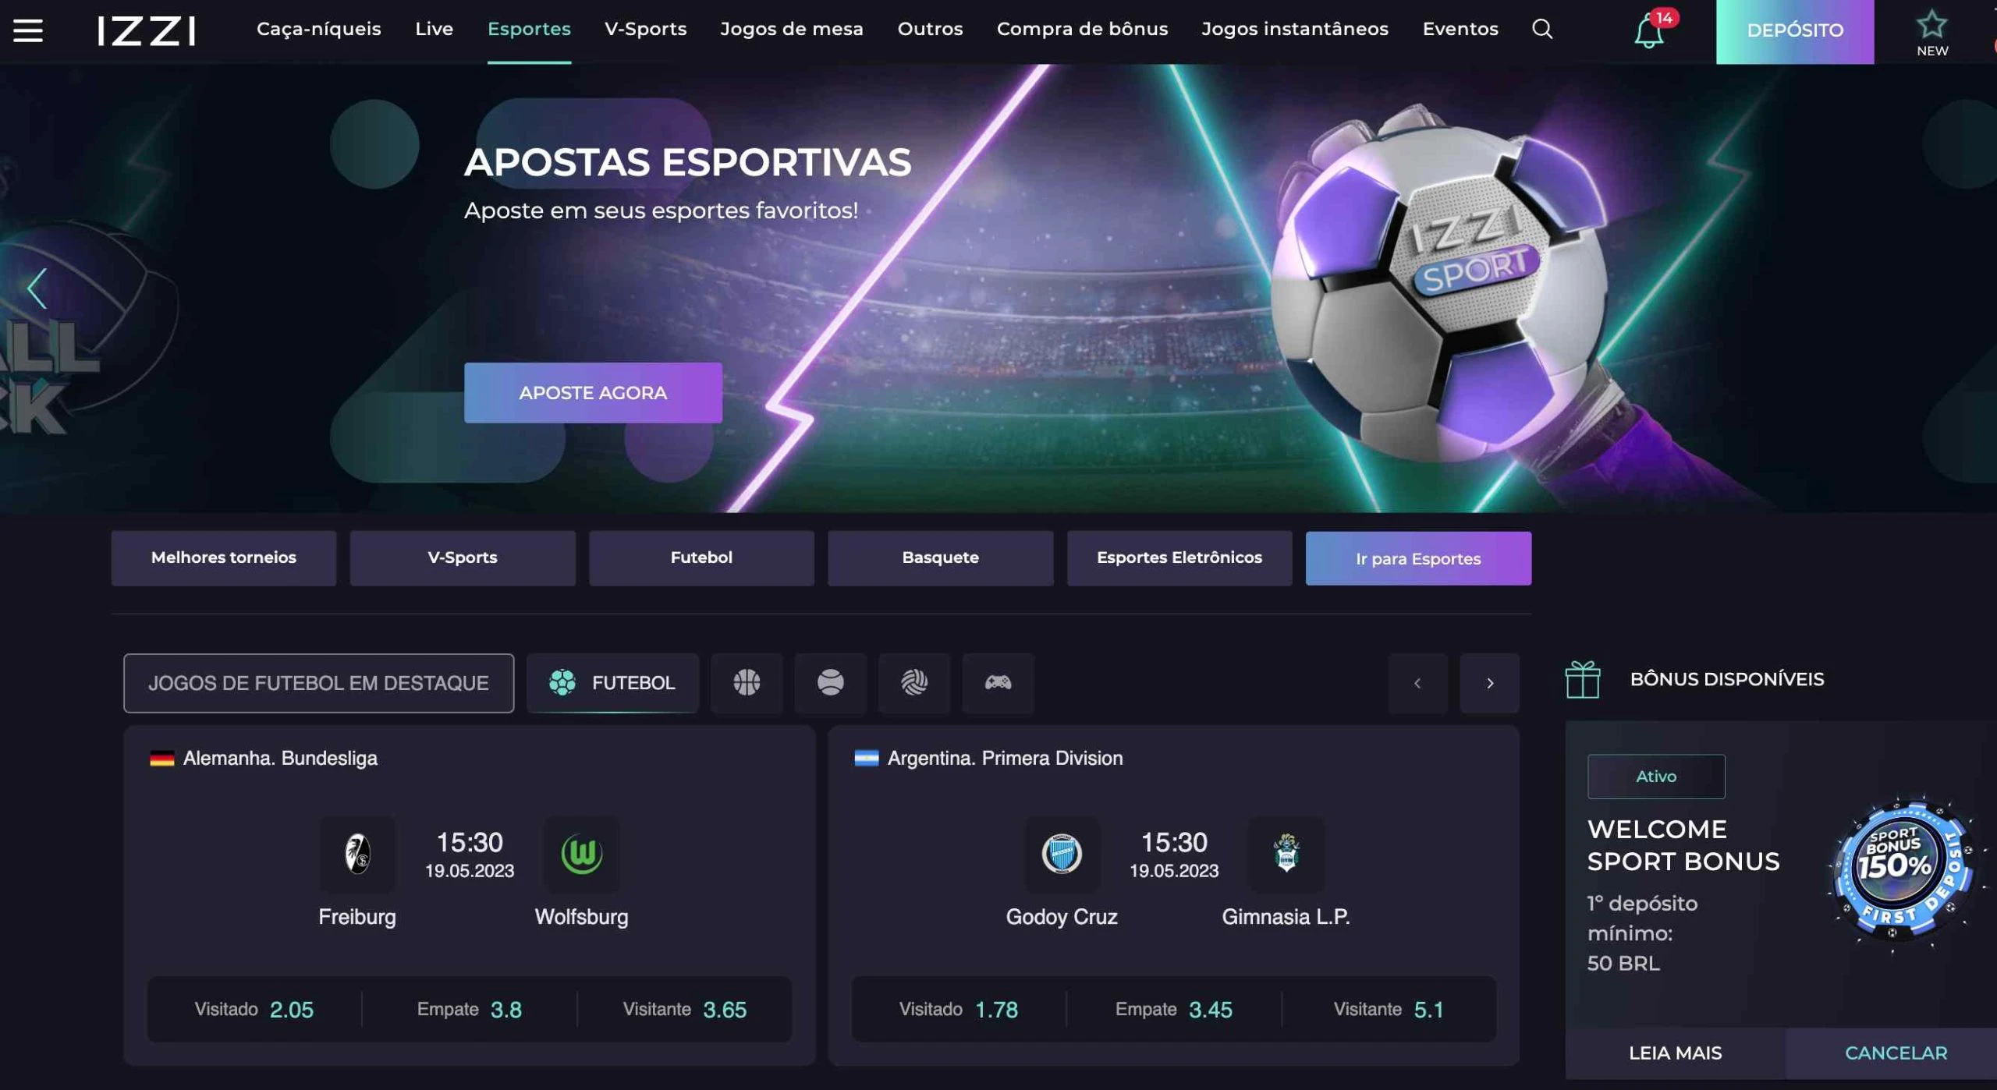Click the DEPÓSITO button
1997x1090 pixels.
click(x=1794, y=31)
